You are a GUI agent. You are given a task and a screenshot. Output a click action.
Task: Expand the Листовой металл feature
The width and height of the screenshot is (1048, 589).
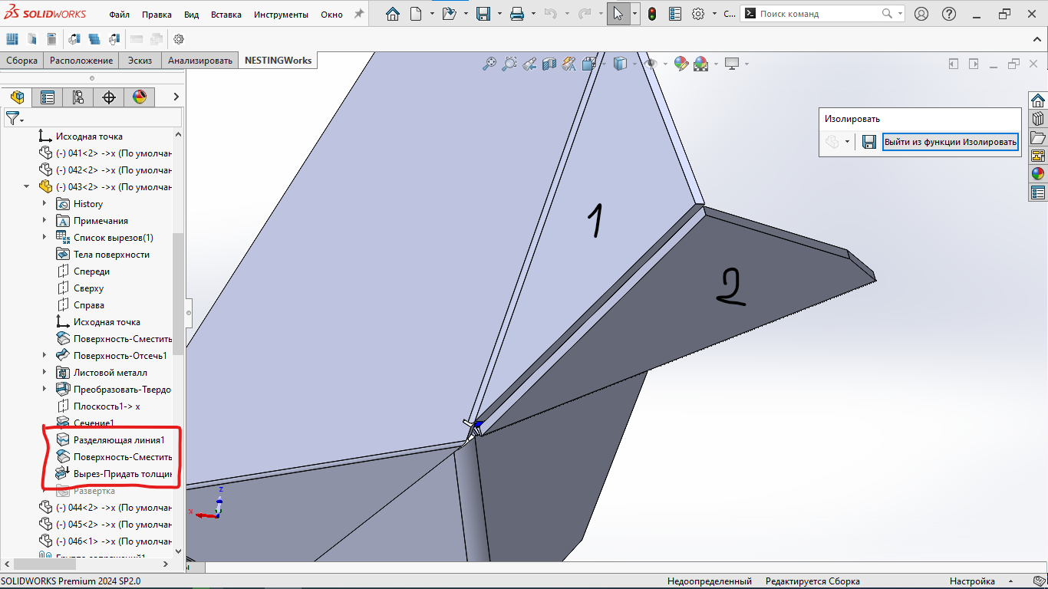point(44,373)
